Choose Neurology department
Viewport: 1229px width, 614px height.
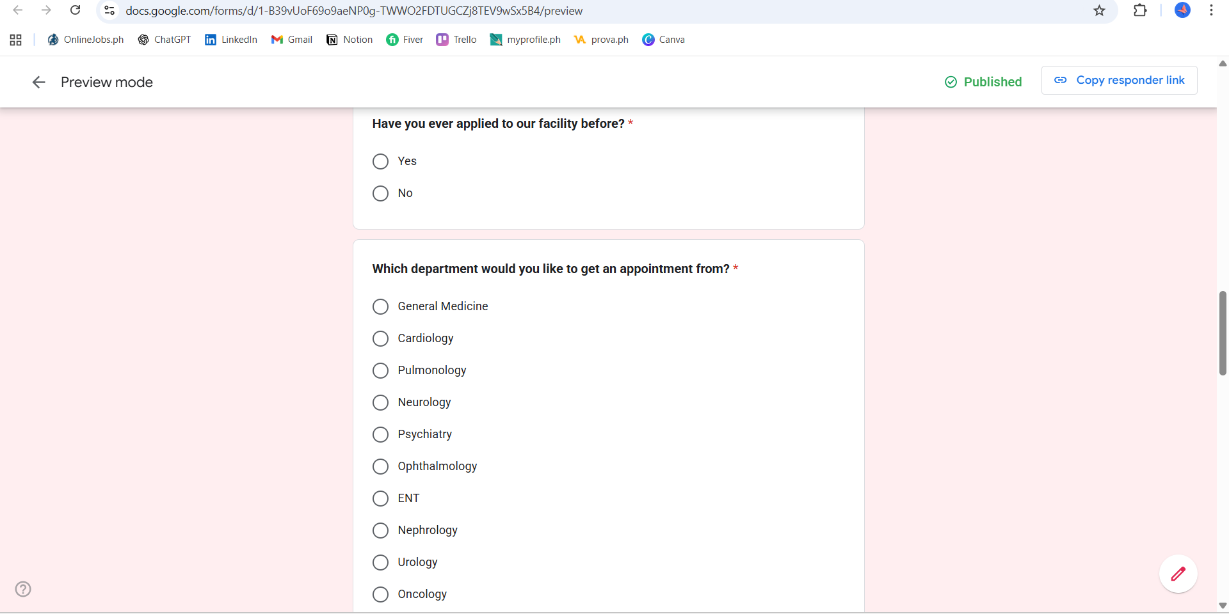coord(380,402)
